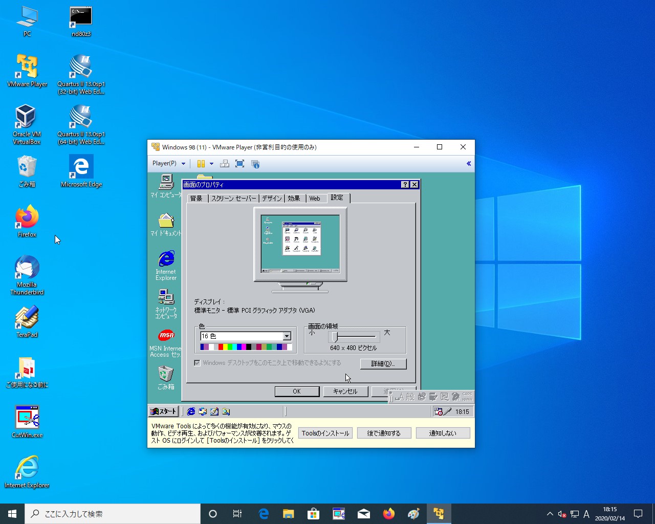The image size is (655, 524).
Task: Open the Player(P) menu
Action: coord(168,163)
